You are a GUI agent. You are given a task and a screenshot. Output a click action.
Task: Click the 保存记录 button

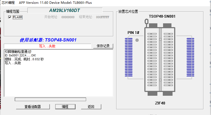coord(103,46)
